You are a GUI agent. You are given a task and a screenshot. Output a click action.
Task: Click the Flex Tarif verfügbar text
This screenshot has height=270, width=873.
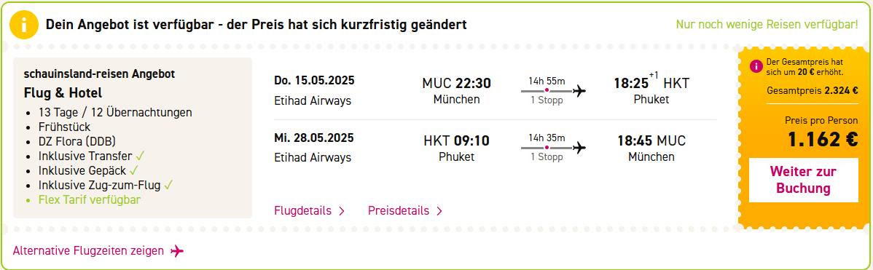coord(90,199)
